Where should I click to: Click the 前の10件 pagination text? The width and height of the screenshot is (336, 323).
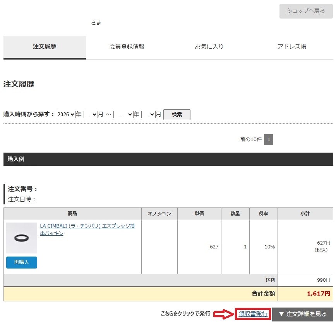(251, 139)
